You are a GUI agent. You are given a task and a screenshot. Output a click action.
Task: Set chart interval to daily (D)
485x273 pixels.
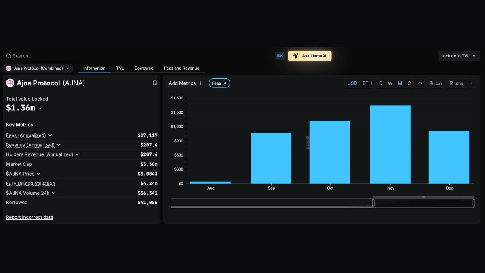(x=381, y=83)
